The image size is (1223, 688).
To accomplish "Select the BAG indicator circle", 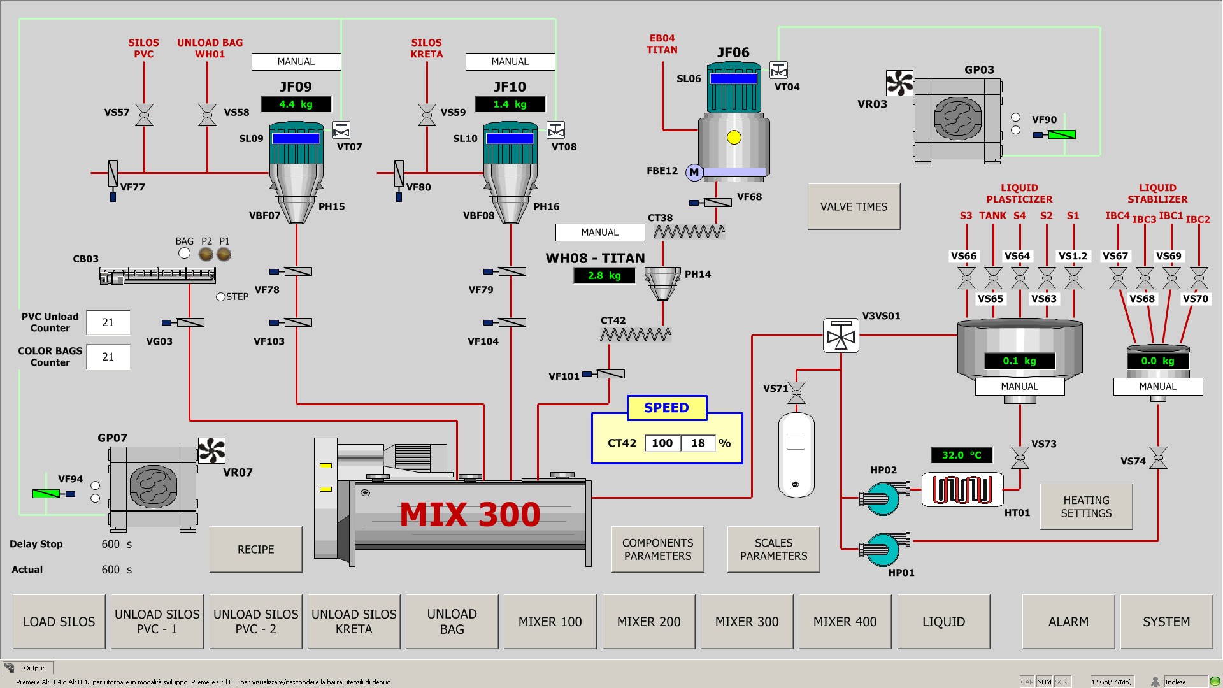I will 184,254.
